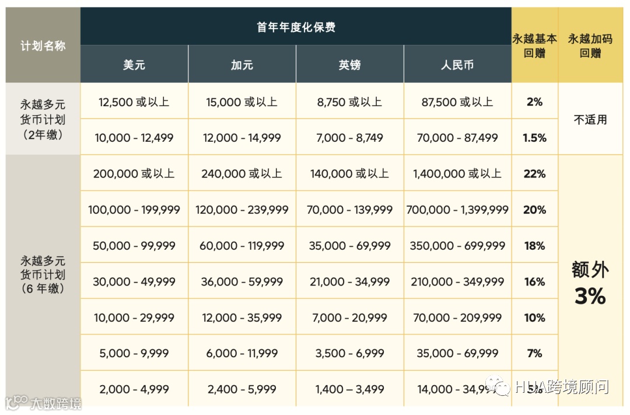Click the cell 87,500 或以上
Image resolution: width=630 pixels, height=415 pixels.
click(458, 102)
